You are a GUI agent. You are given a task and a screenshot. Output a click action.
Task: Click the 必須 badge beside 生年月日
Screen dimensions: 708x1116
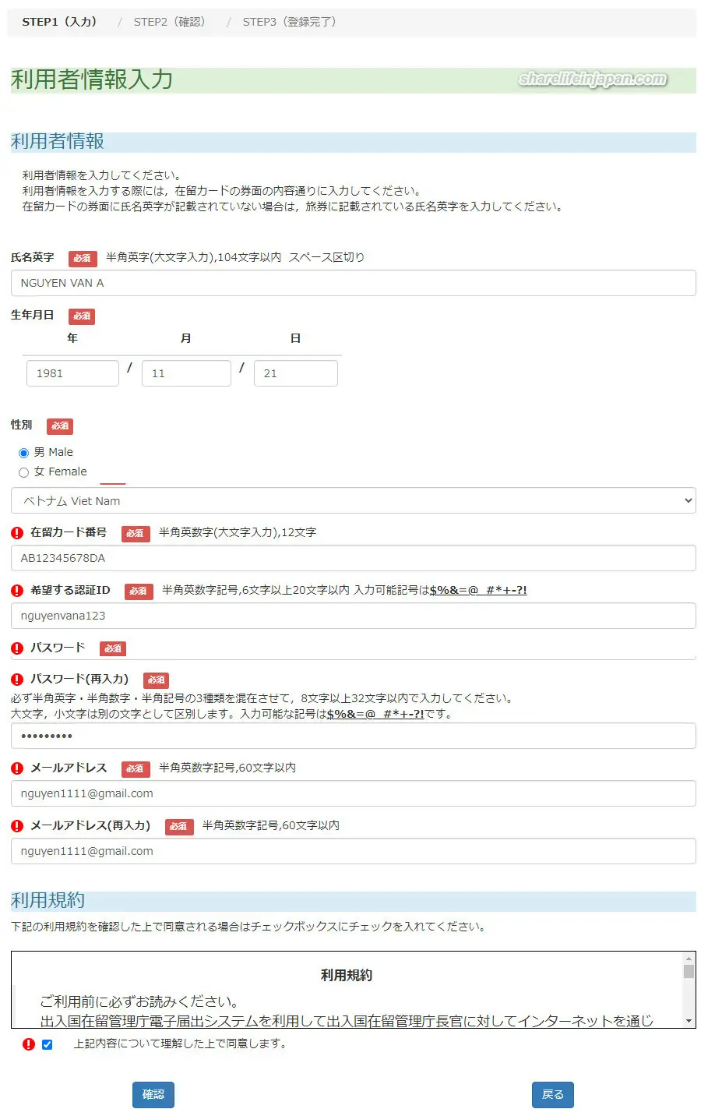(x=82, y=316)
